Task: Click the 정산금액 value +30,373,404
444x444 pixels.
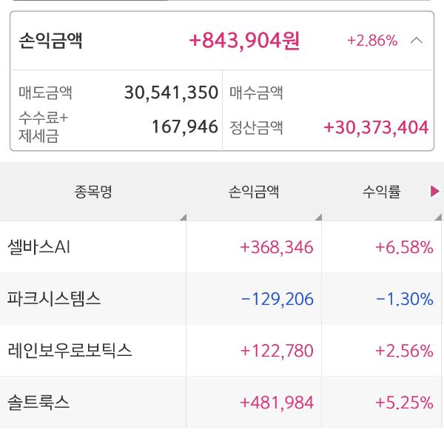Action: [376, 127]
